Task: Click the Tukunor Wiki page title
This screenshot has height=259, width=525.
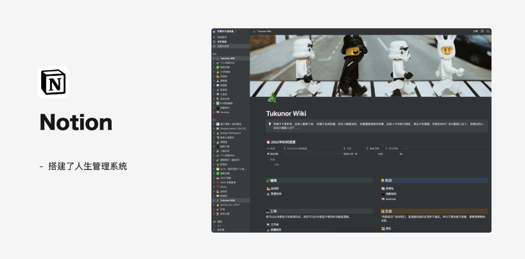Action: (286, 113)
